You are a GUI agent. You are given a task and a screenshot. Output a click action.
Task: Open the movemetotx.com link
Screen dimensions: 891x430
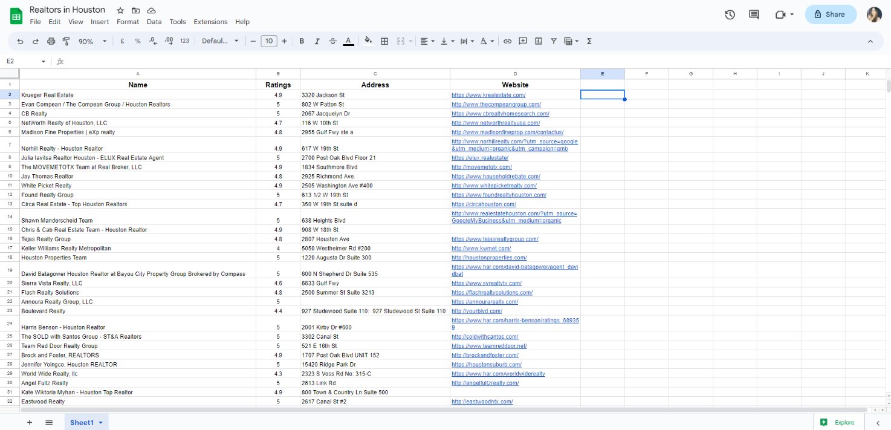(482, 167)
